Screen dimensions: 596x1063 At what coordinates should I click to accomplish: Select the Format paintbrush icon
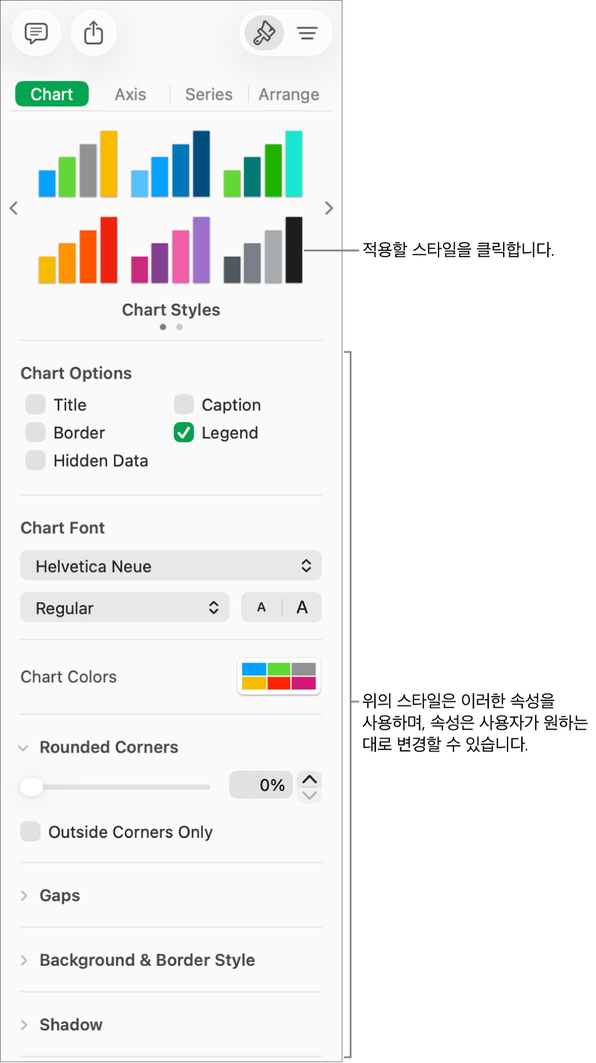(264, 33)
